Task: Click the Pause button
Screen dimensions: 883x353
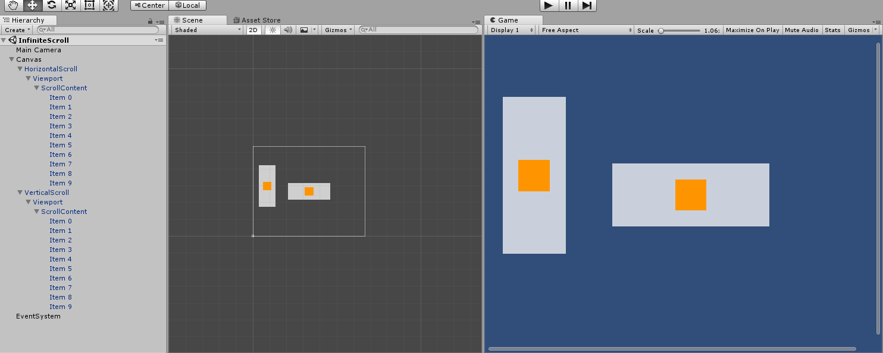Action: point(568,5)
